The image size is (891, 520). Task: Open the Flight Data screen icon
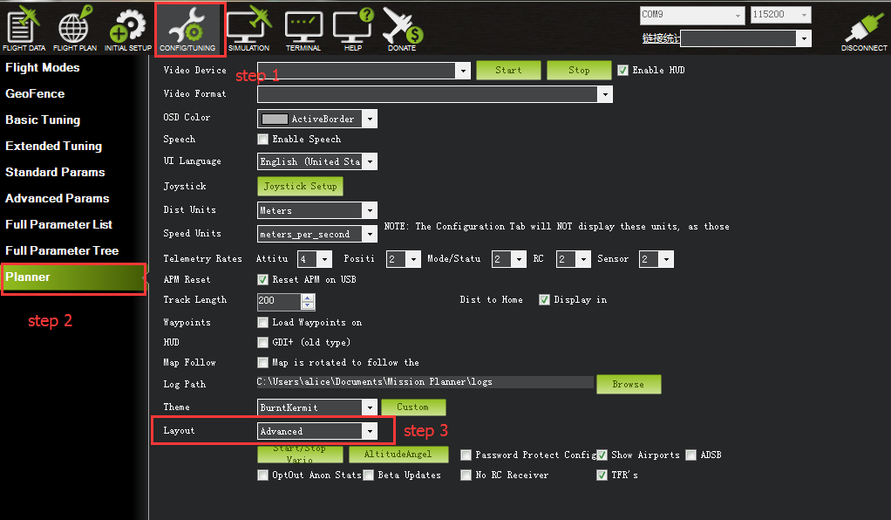pyautogui.click(x=24, y=27)
